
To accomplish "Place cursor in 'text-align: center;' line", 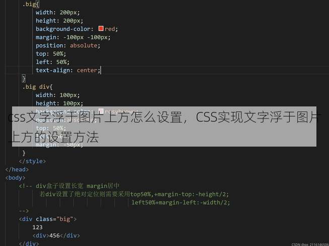I will 68,70.
